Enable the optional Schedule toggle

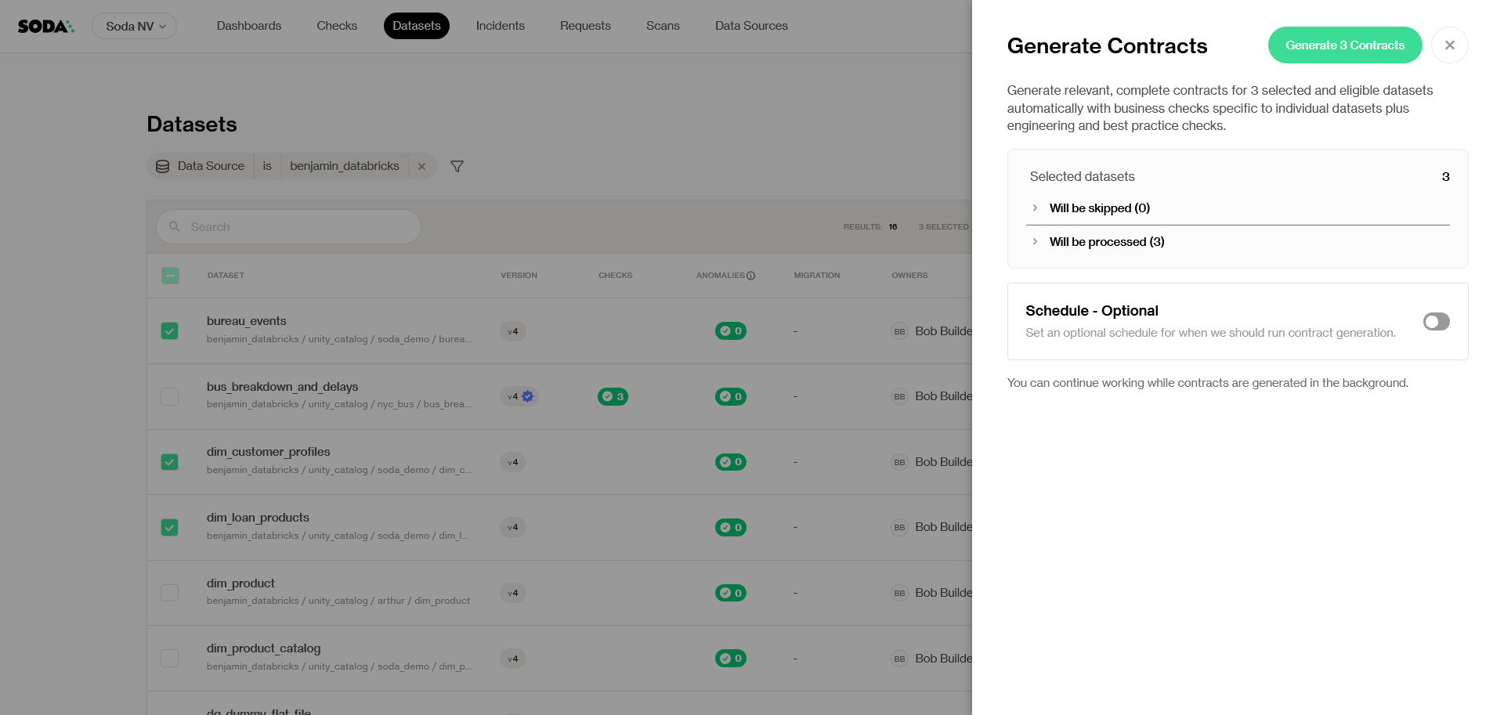click(x=1436, y=322)
